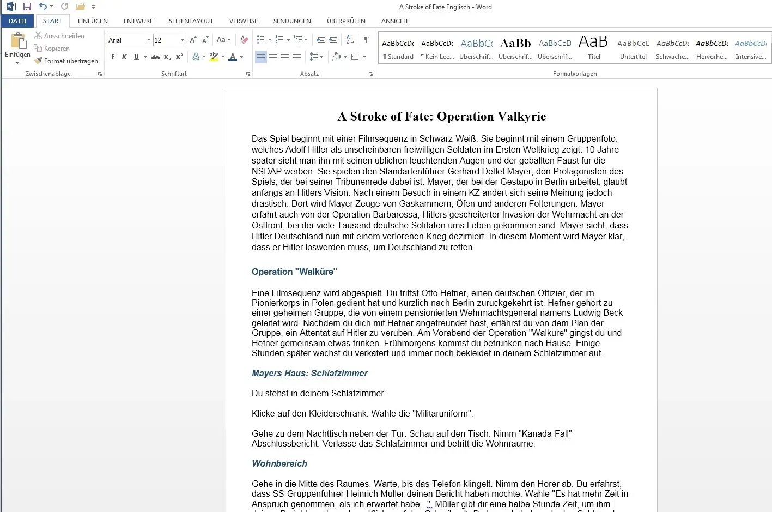772x512 pixels.
Task: Switch to the SENDUNGEN tab
Action: point(292,21)
